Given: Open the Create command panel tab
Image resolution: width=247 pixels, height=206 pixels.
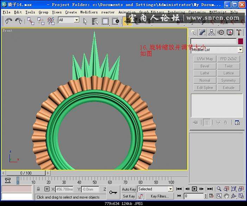Looking at the screenshot, I should pyautogui.click(x=194, y=32).
